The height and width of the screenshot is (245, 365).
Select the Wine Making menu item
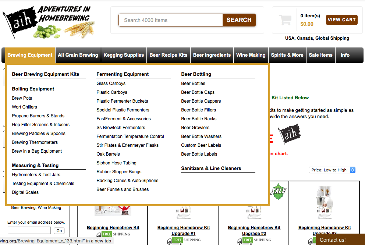[x=251, y=55]
